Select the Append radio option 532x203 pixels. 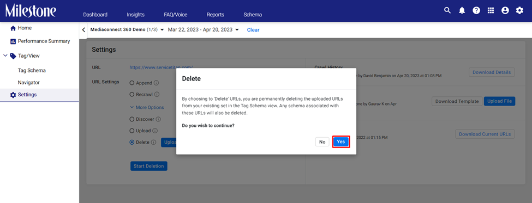pos(132,83)
